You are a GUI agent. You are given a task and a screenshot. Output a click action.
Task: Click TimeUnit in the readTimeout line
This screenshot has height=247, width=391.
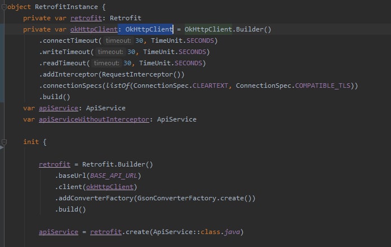(x=155, y=63)
